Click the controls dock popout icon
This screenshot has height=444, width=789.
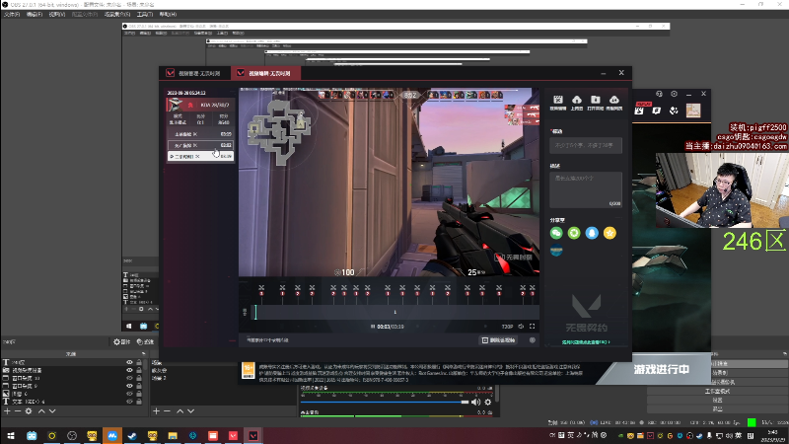784,354
